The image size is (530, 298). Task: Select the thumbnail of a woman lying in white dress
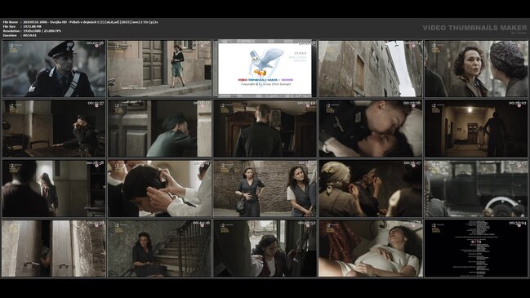tap(371, 249)
